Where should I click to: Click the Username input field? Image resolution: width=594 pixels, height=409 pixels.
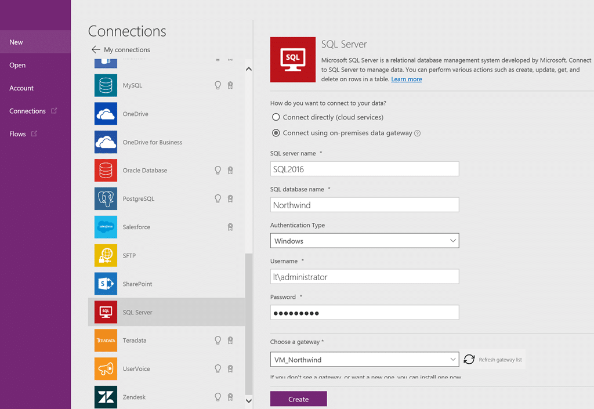[364, 277]
